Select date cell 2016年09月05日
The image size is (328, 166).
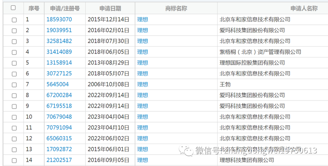pyautogui.click(x=108, y=160)
